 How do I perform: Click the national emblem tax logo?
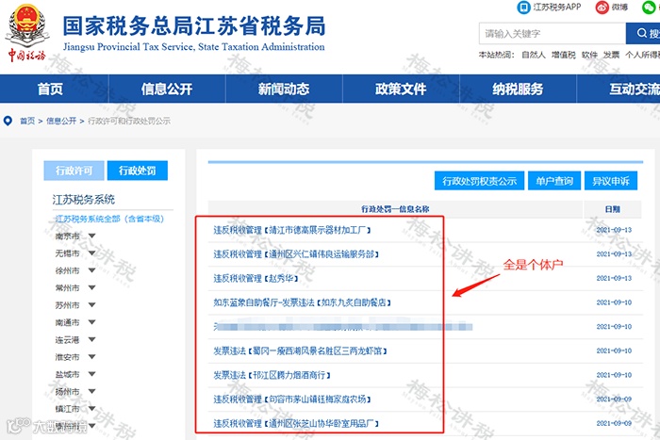click(27, 31)
